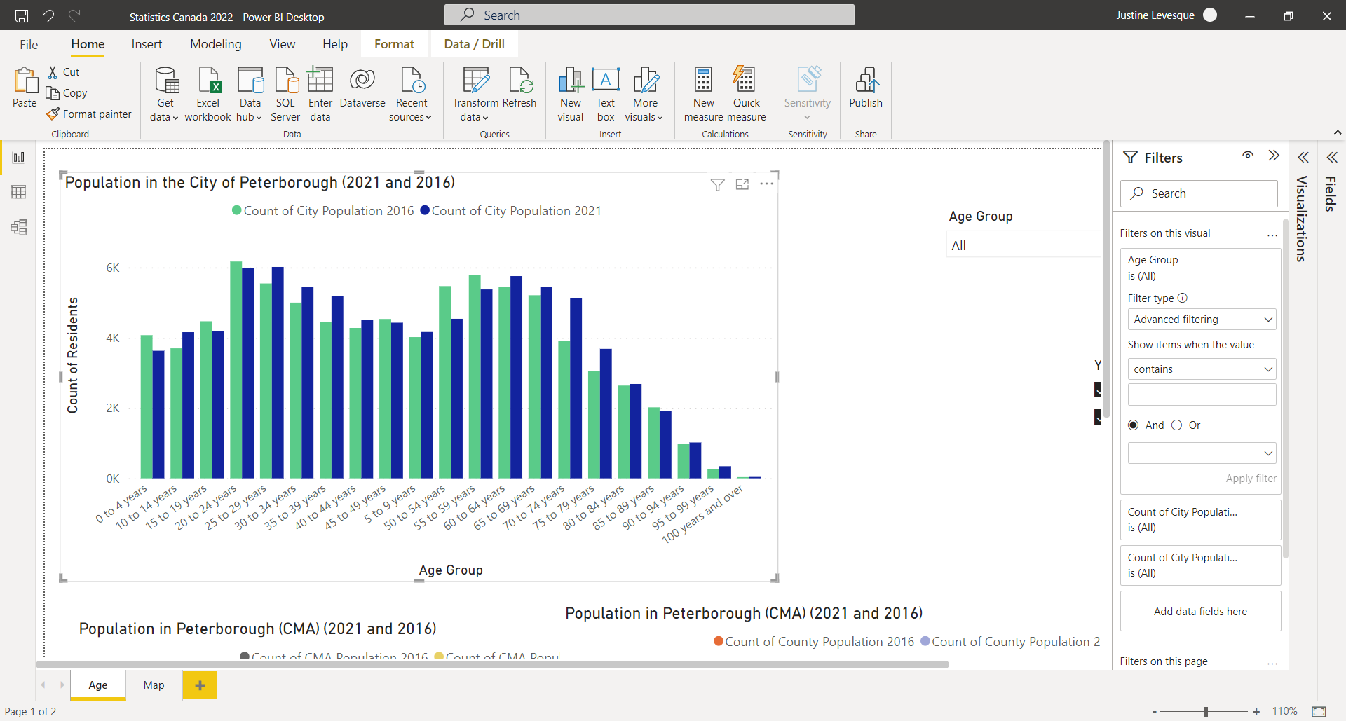Screen dimensions: 1346x721
Task: Import an Excel workbook
Action: (208, 94)
